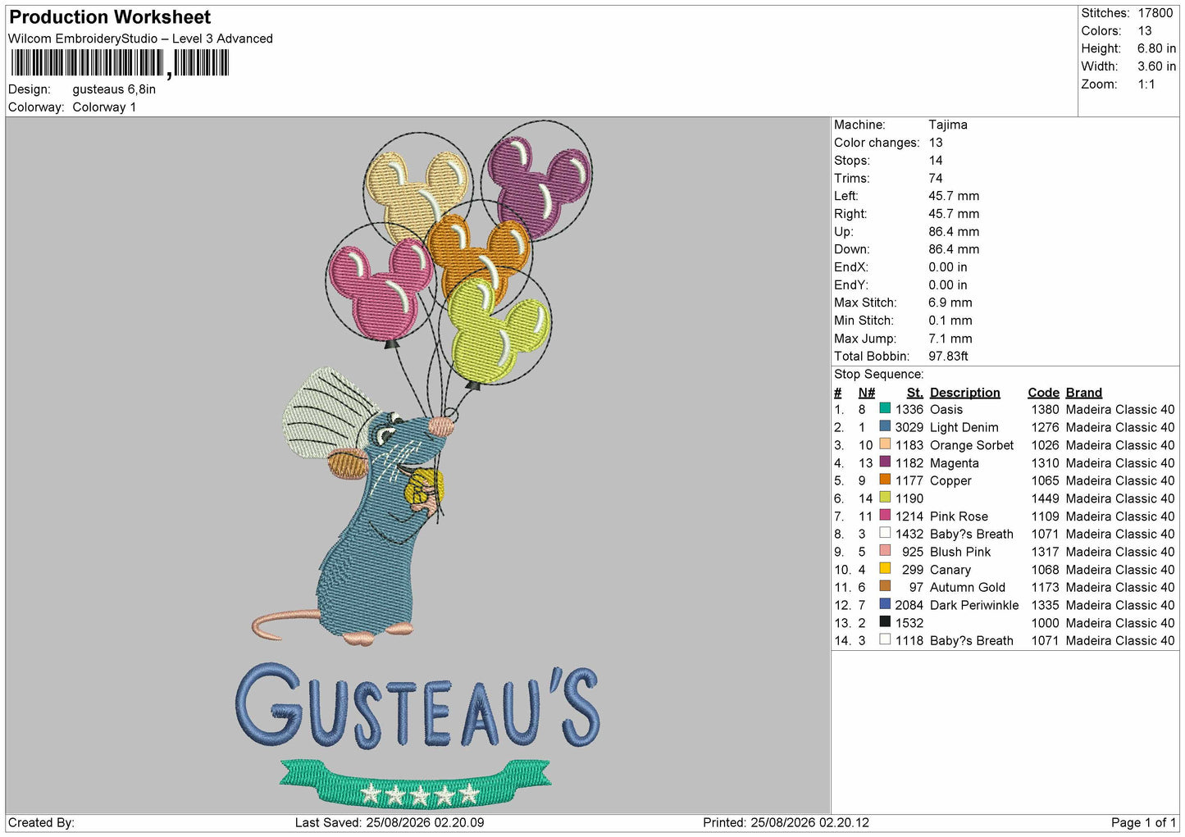Click the Baby?s Breath swatch in stop 8
This screenshot has width=1185, height=837.
click(885, 533)
